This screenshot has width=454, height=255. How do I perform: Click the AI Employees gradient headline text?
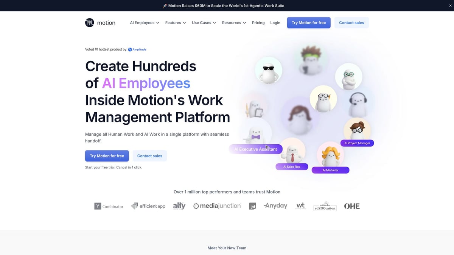[x=146, y=83]
